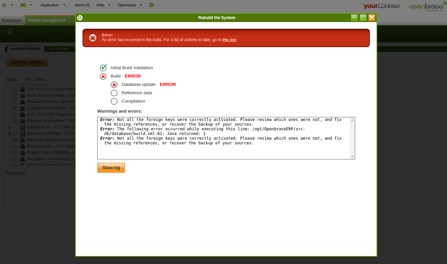This screenshot has width=447, height=264.
Task: Click the package icon for Openbravo for Retail
Action: coord(22,134)
